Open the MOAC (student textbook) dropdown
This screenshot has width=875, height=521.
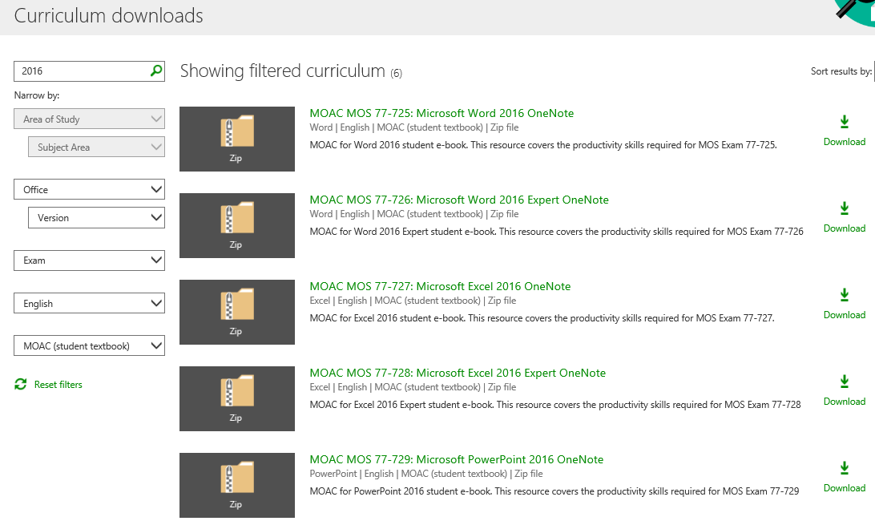pos(89,345)
